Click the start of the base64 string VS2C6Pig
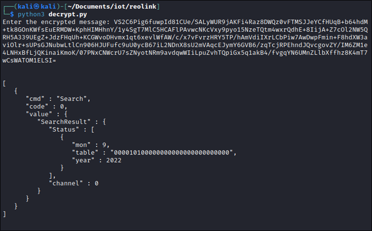 pos(129,22)
